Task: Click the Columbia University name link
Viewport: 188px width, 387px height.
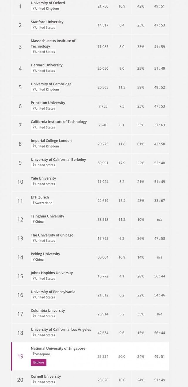Action: point(48,311)
